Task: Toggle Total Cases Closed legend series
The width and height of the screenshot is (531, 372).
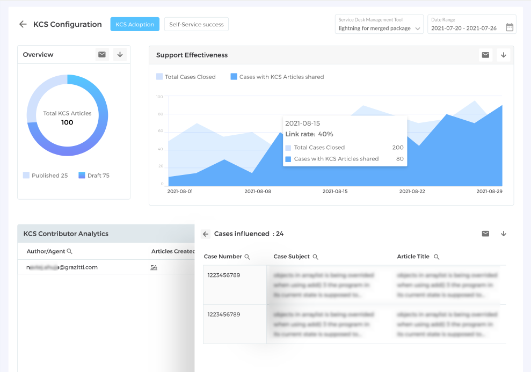Action: 186,77
